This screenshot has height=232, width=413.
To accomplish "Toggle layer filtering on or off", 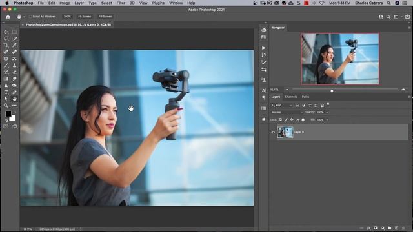I will click(328, 104).
